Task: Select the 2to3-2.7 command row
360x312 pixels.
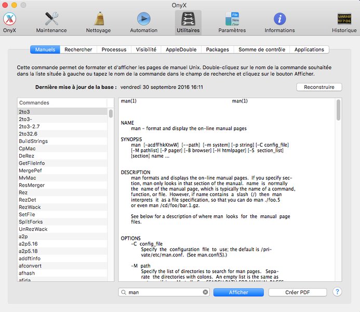Action: tap(62, 126)
